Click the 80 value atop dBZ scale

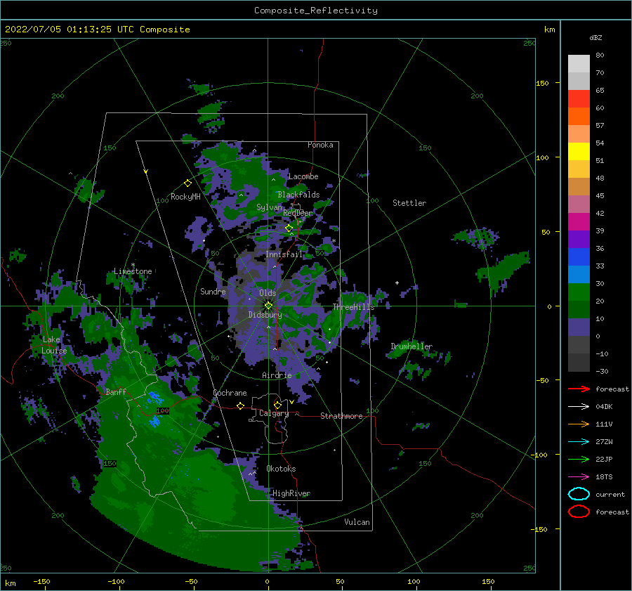point(600,56)
